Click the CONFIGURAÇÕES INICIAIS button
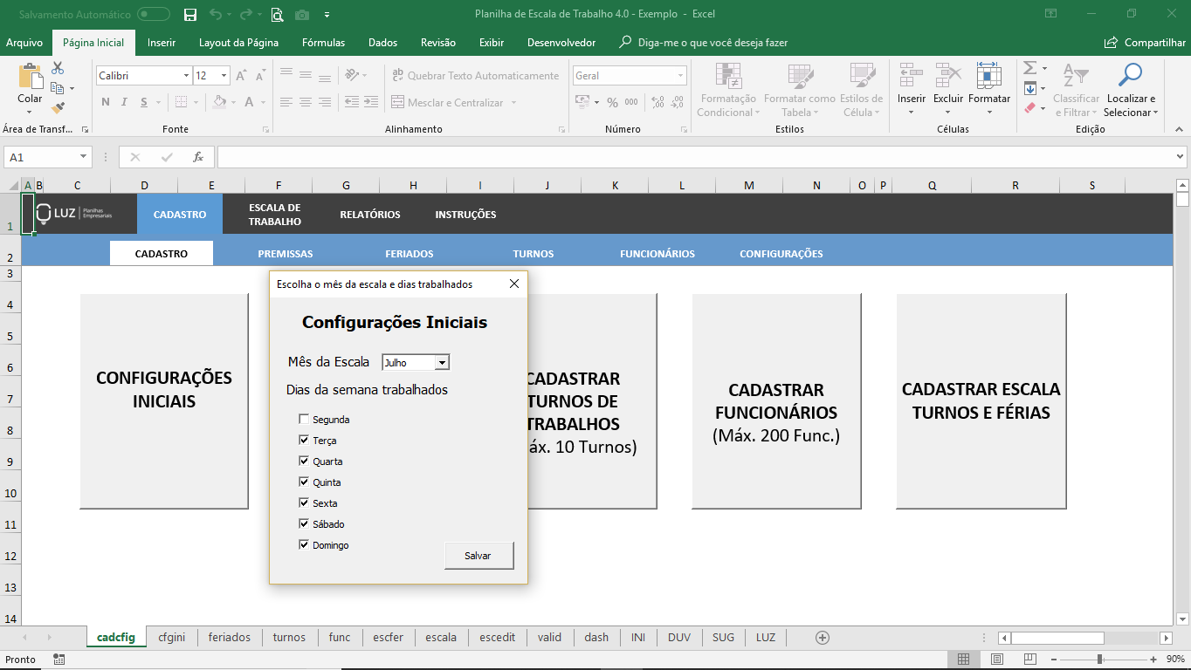This screenshot has height=670, width=1191. (x=164, y=400)
